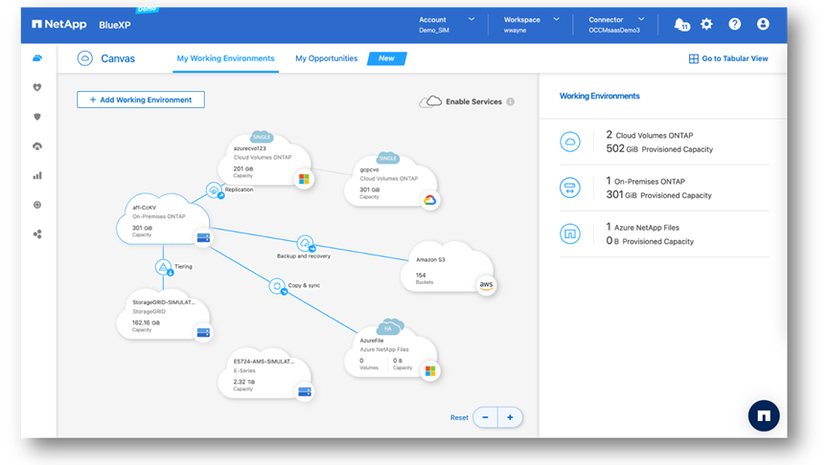Switch to My Working Environments tab
828x465 pixels.
point(225,58)
